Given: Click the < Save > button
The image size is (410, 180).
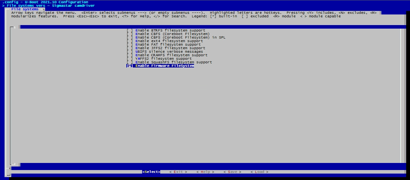Looking at the screenshot, I should (x=232, y=172).
